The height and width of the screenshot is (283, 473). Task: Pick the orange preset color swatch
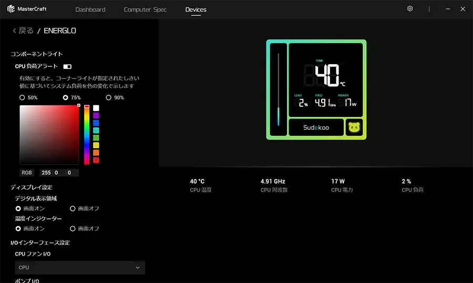click(x=96, y=153)
